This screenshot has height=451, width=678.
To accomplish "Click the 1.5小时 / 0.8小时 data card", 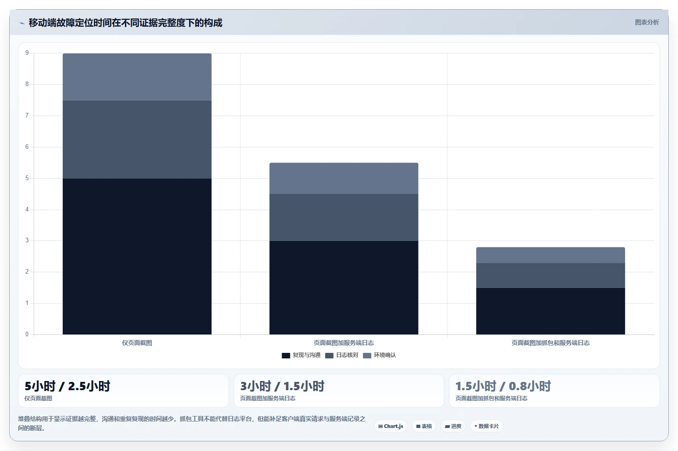I will pyautogui.click(x=554, y=391).
